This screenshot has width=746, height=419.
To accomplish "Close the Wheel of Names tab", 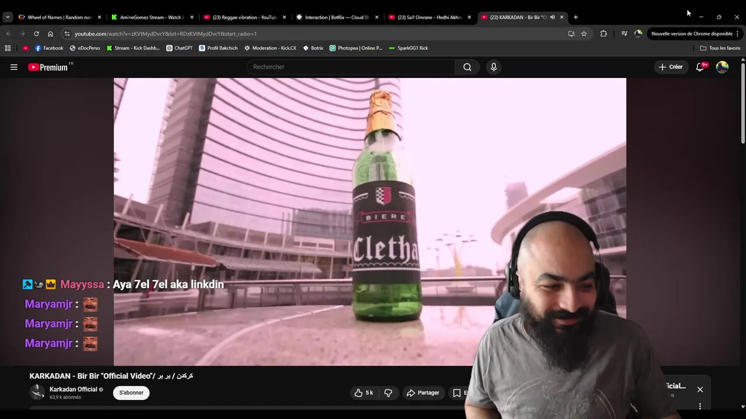I will tap(99, 17).
